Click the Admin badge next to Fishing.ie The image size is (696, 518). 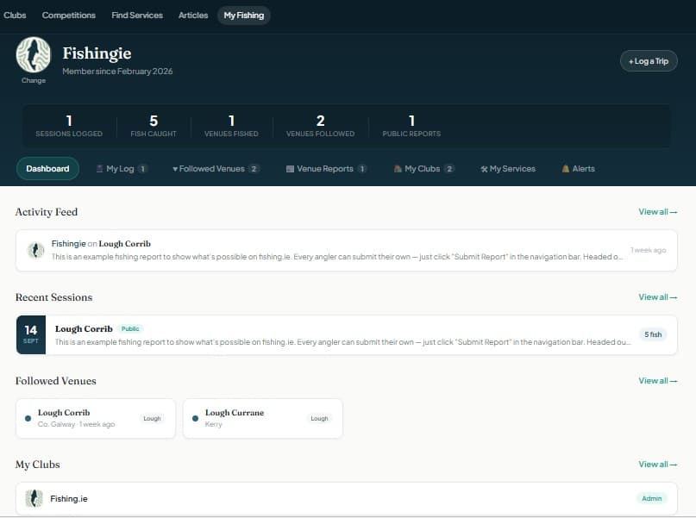click(651, 498)
